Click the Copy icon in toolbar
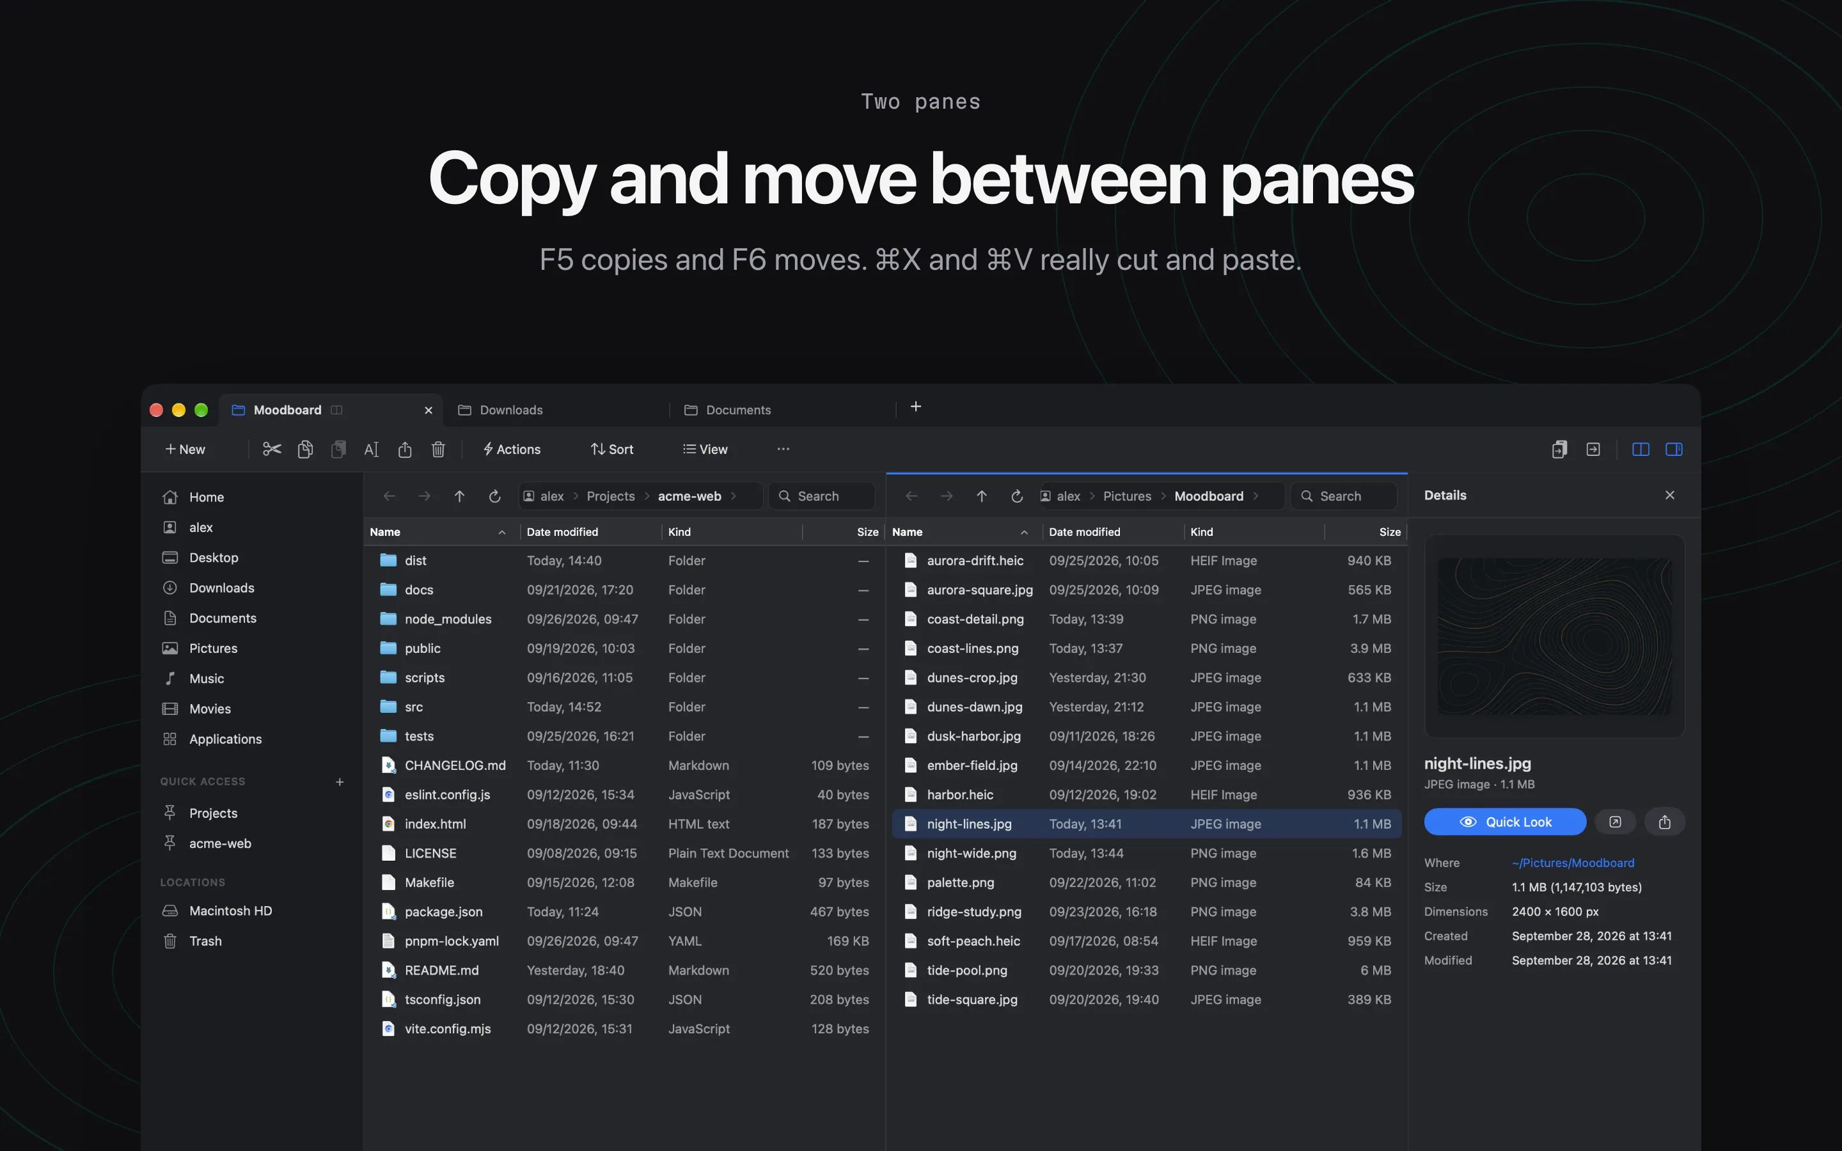Viewport: 1842px width, 1151px height. pos(305,449)
